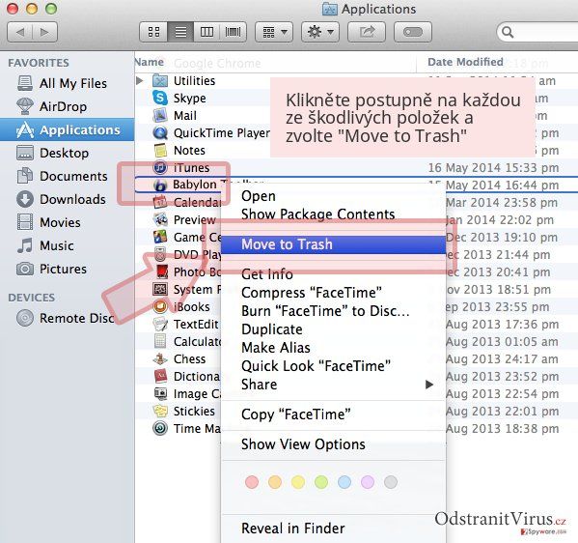Apply the yellow tag color
Screen dimensions: 578x543
(298, 482)
